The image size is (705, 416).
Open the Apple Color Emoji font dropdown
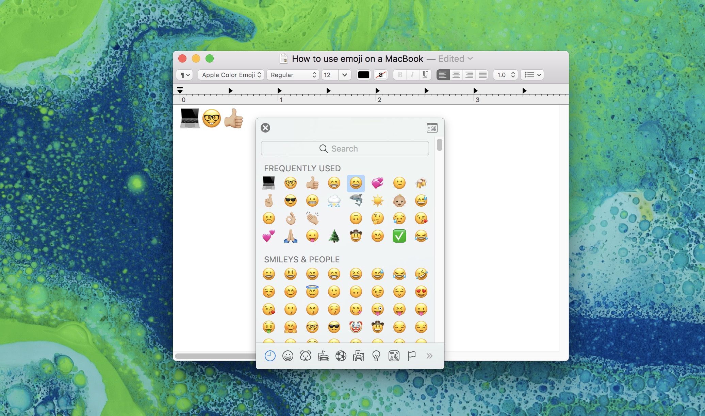click(x=231, y=75)
